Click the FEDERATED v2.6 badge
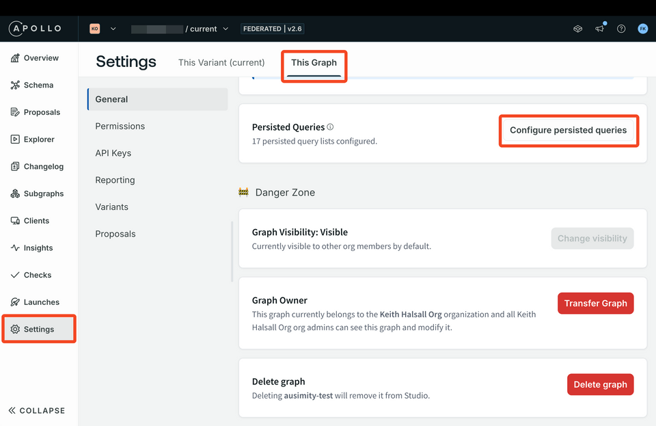The height and width of the screenshot is (426, 656). coord(273,29)
